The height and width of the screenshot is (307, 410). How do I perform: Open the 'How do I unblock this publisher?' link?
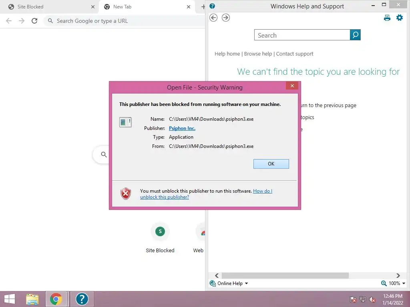tap(206, 194)
